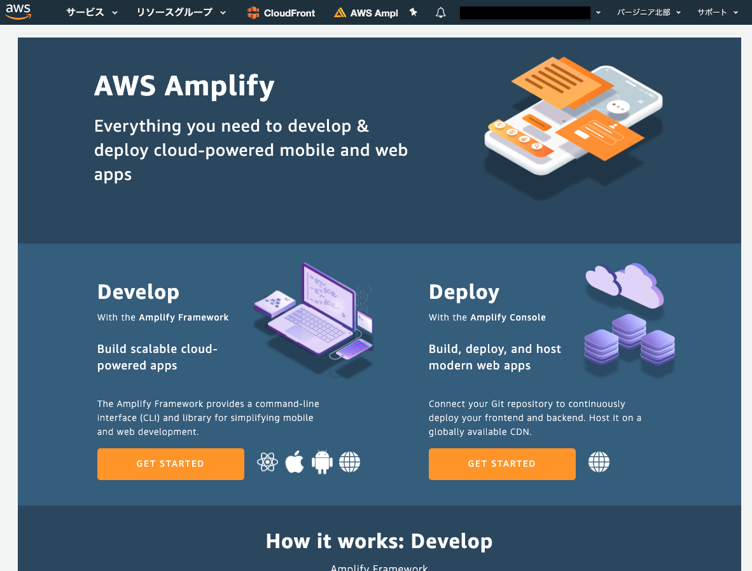
Task: Open the CloudFront shortcut
Action: [x=281, y=13]
